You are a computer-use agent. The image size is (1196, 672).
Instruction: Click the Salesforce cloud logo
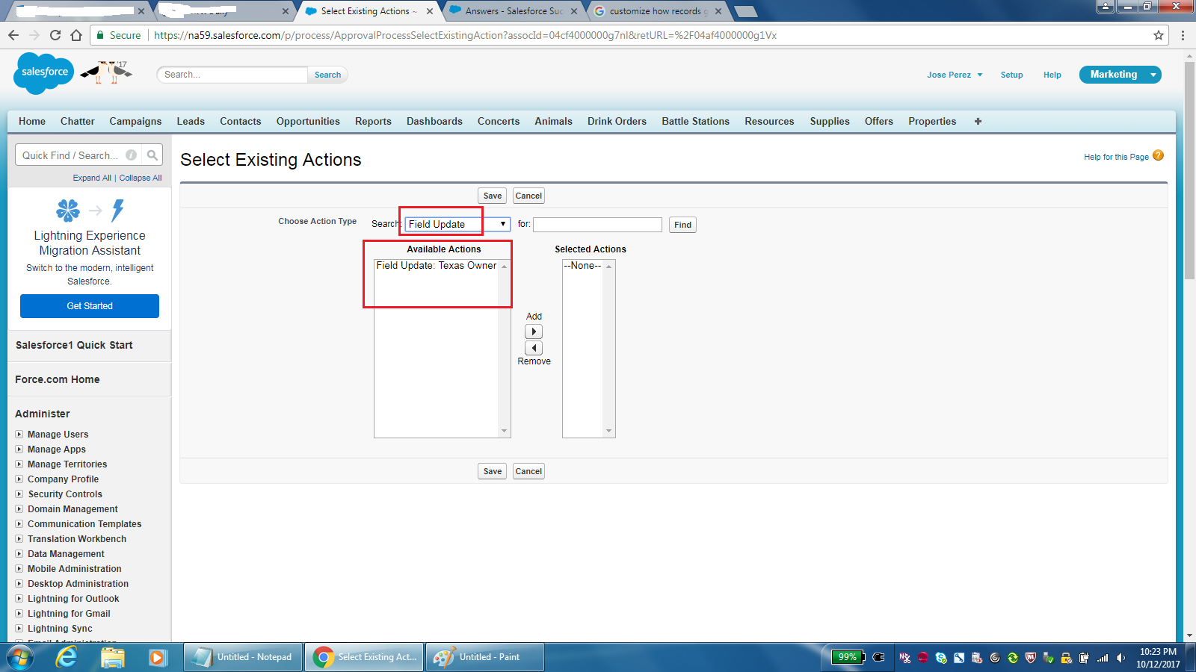point(44,73)
